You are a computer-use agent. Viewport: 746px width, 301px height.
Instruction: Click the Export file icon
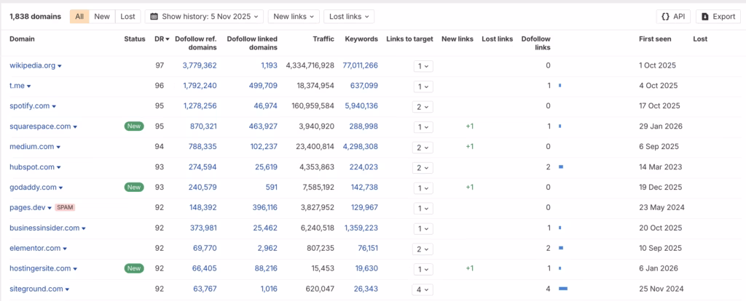pyautogui.click(x=704, y=17)
